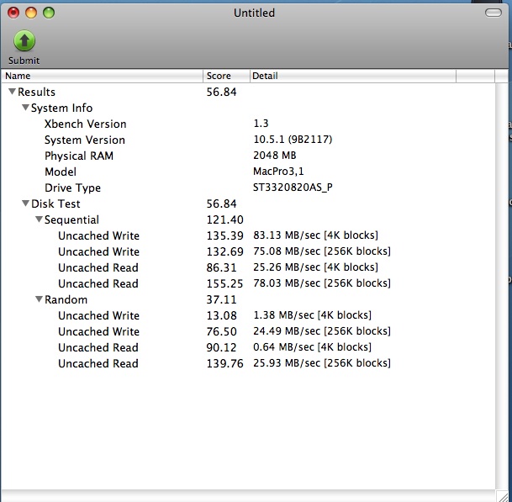Sort by the Name column header
Viewport: 512px width, 502px height.
coord(102,76)
